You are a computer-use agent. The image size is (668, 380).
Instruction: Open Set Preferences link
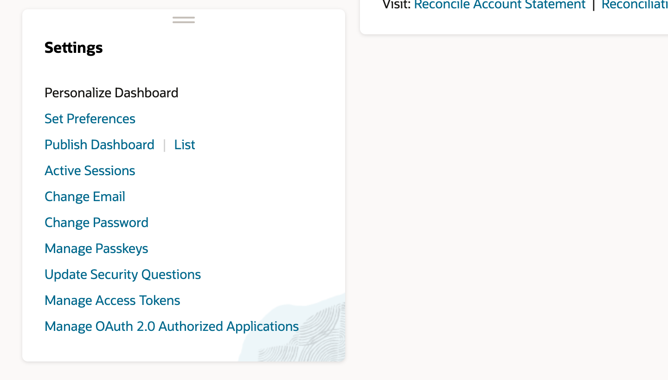point(90,119)
